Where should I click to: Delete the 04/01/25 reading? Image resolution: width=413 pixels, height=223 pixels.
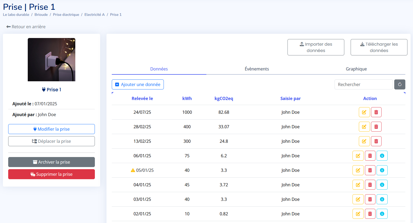click(x=370, y=185)
